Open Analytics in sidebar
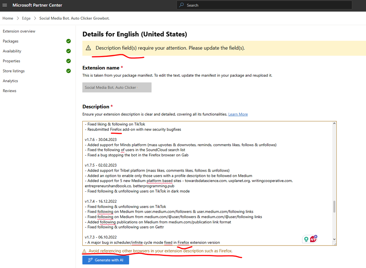 [x=10, y=81]
